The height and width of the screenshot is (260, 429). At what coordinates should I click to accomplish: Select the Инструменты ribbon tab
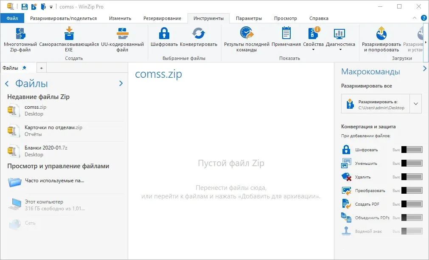point(208,18)
